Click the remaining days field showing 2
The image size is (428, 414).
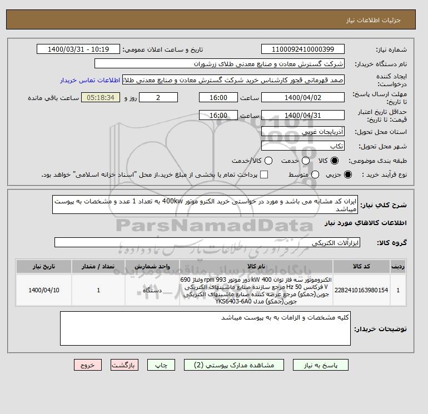pyautogui.click(x=158, y=97)
